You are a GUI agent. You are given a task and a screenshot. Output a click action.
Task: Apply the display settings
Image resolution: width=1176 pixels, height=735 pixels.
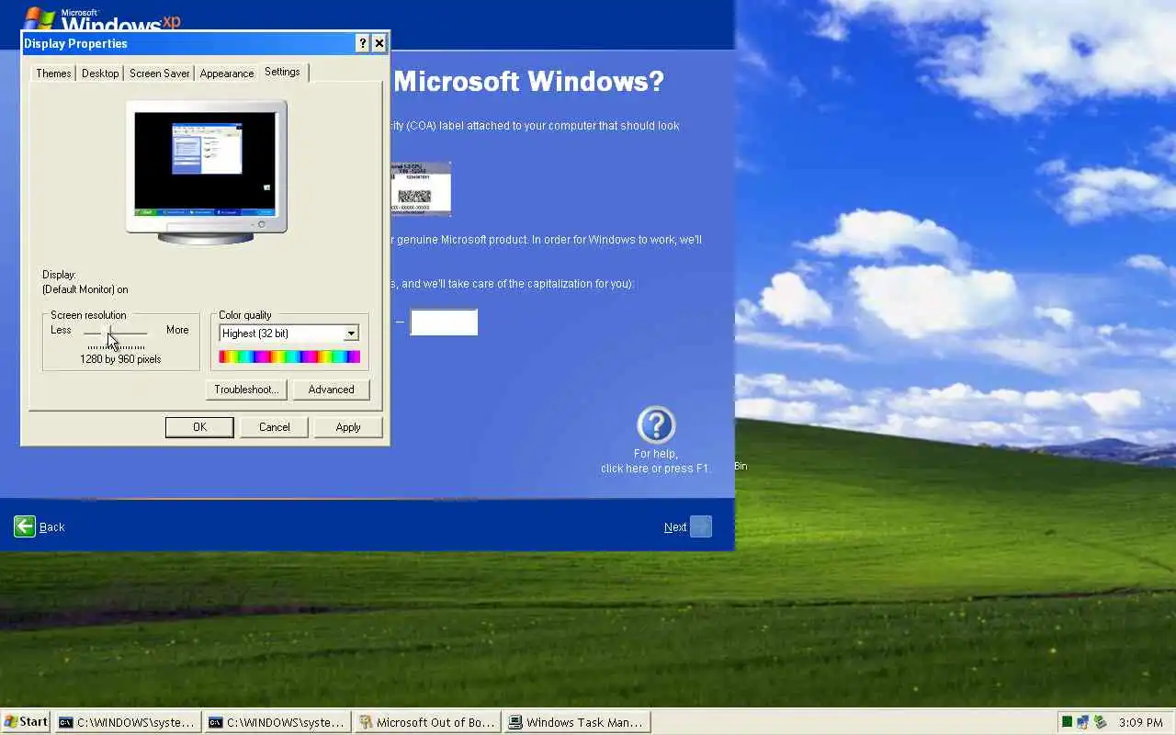click(348, 427)
